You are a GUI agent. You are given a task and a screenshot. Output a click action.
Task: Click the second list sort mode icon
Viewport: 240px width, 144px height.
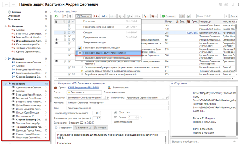70,16
